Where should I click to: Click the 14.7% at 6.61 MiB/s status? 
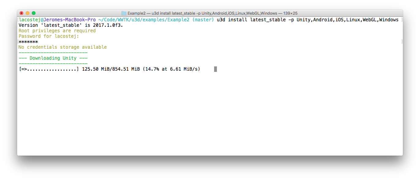pos(171,69)
